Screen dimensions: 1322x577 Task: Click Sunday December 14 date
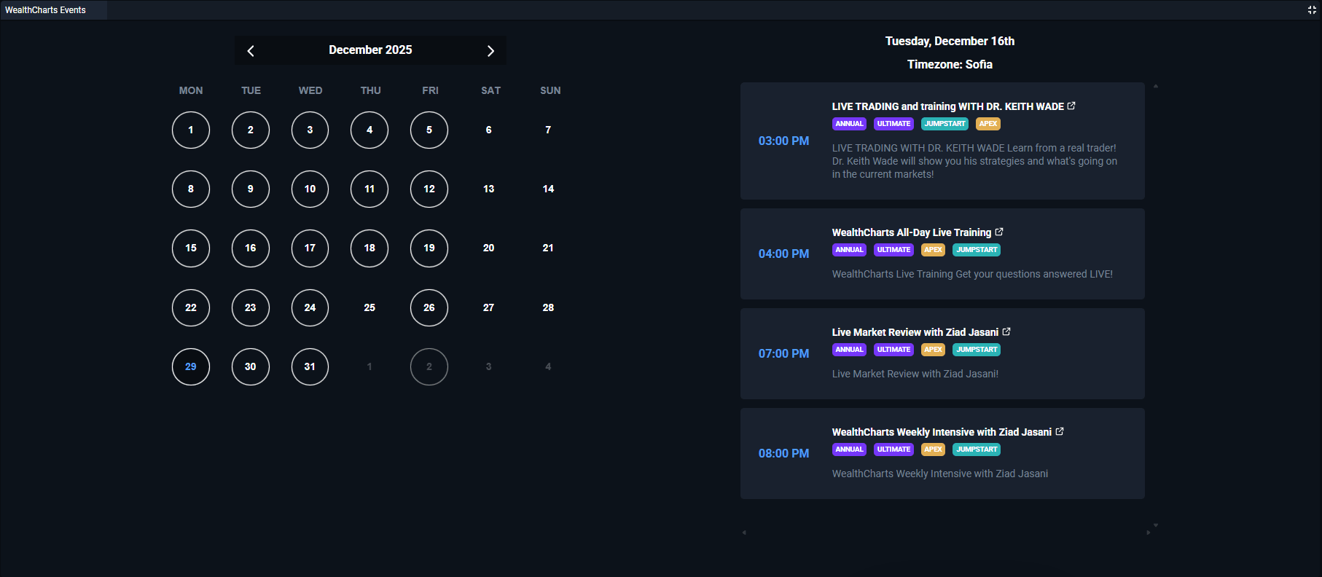[548, 189]
